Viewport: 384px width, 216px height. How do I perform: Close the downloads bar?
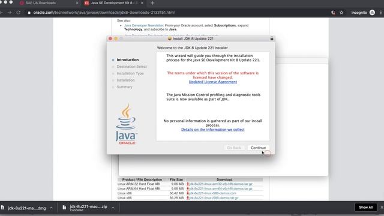tap(382, 208)
